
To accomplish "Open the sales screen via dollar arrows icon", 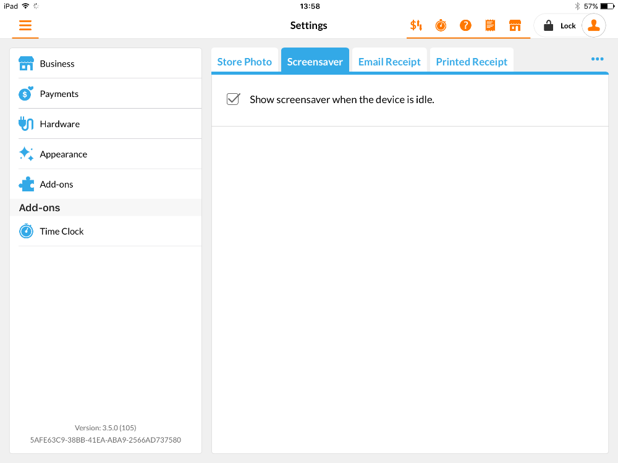I will [416, 26].
